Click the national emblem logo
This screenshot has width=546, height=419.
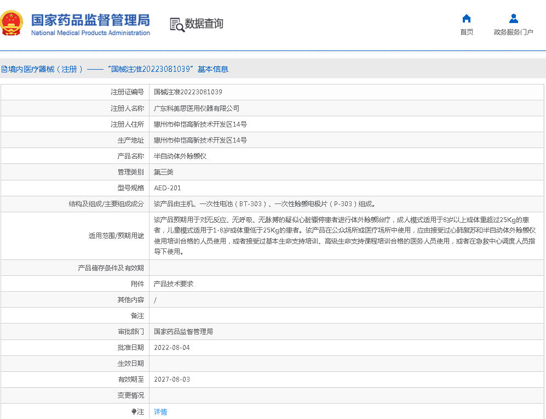click(12, 24)
